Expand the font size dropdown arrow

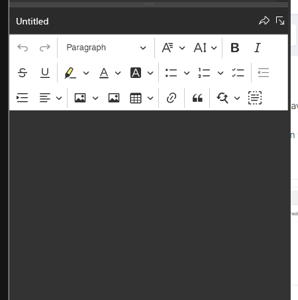(x=214, y=48)
